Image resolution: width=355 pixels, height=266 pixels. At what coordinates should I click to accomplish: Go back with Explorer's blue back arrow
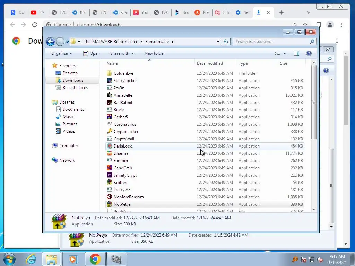pyautogui.click(x=50, y=42)
